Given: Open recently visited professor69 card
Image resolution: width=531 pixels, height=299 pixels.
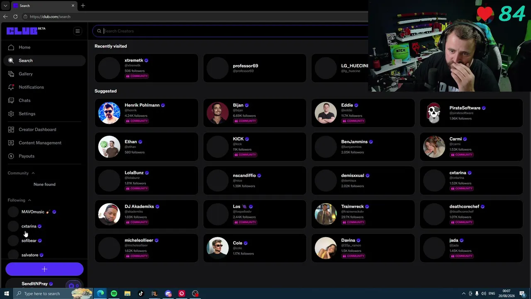Looking at the screenshot, I should pyautogui.click(x=255, y=68).
